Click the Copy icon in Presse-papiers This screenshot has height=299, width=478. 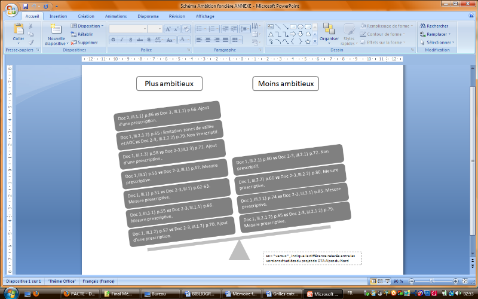tap(31, 34)
